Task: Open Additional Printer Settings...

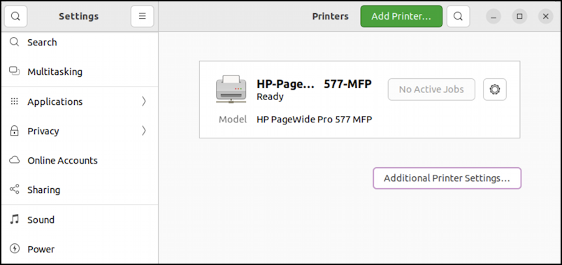Action: click(447, 178)
